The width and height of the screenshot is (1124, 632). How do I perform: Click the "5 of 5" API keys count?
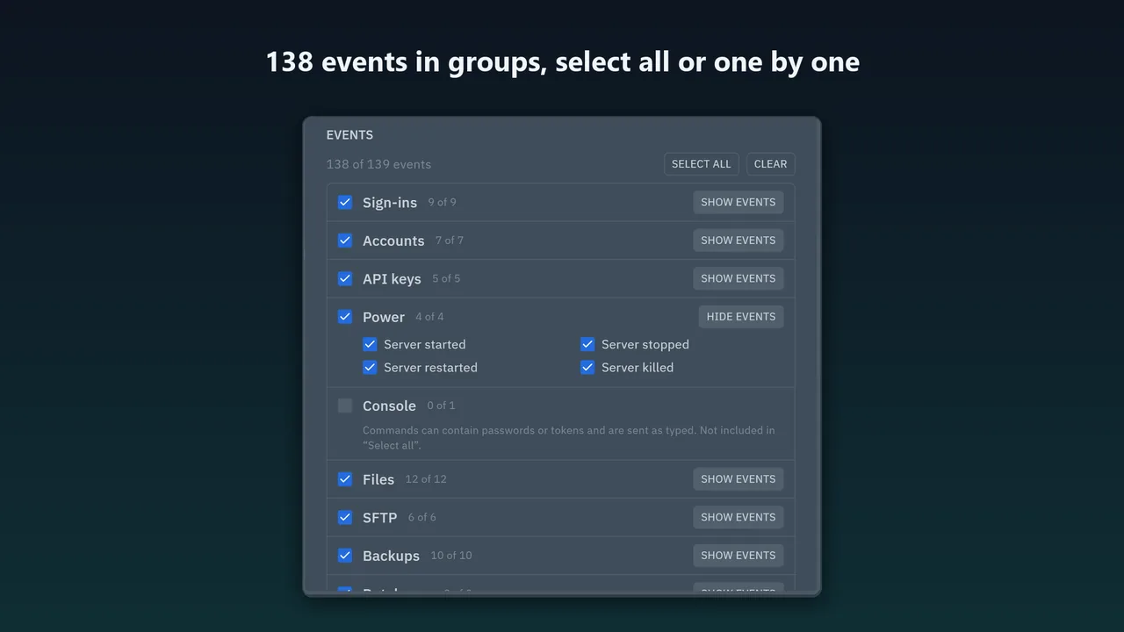446,278
